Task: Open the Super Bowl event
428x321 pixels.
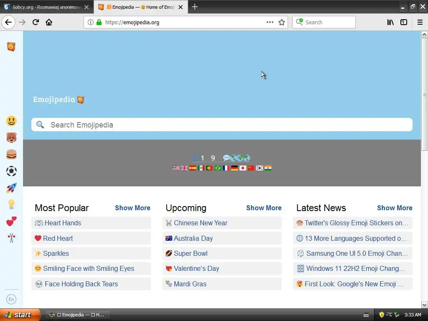Action: tap(222, 253)
